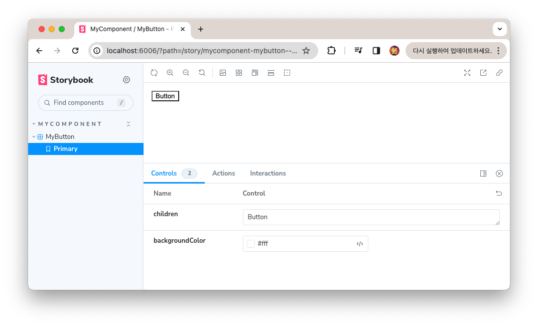Hide the addons panel
Image resolution: width=538 pixels, height=327 pixels.
[x=499, y=174]
